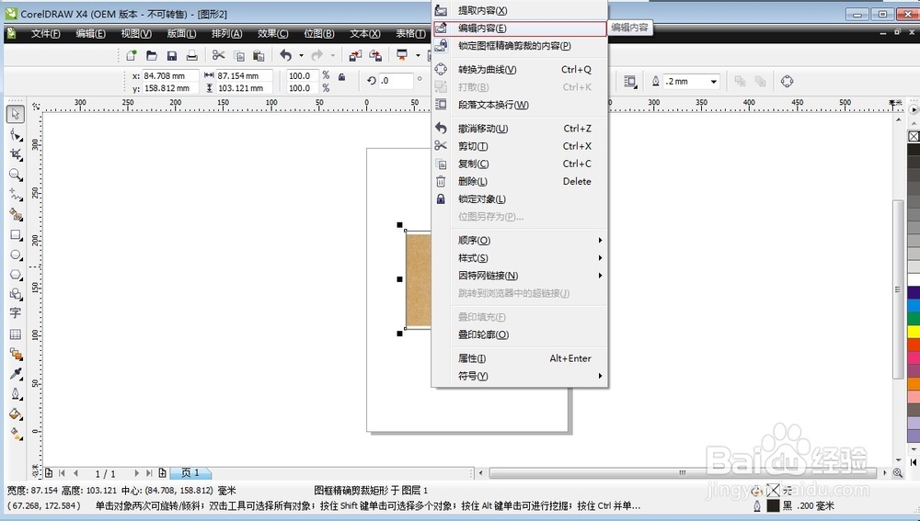Pick the green palette swatch

[x=914, y=319]
